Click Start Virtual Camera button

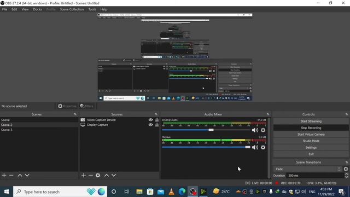[311, 135]
